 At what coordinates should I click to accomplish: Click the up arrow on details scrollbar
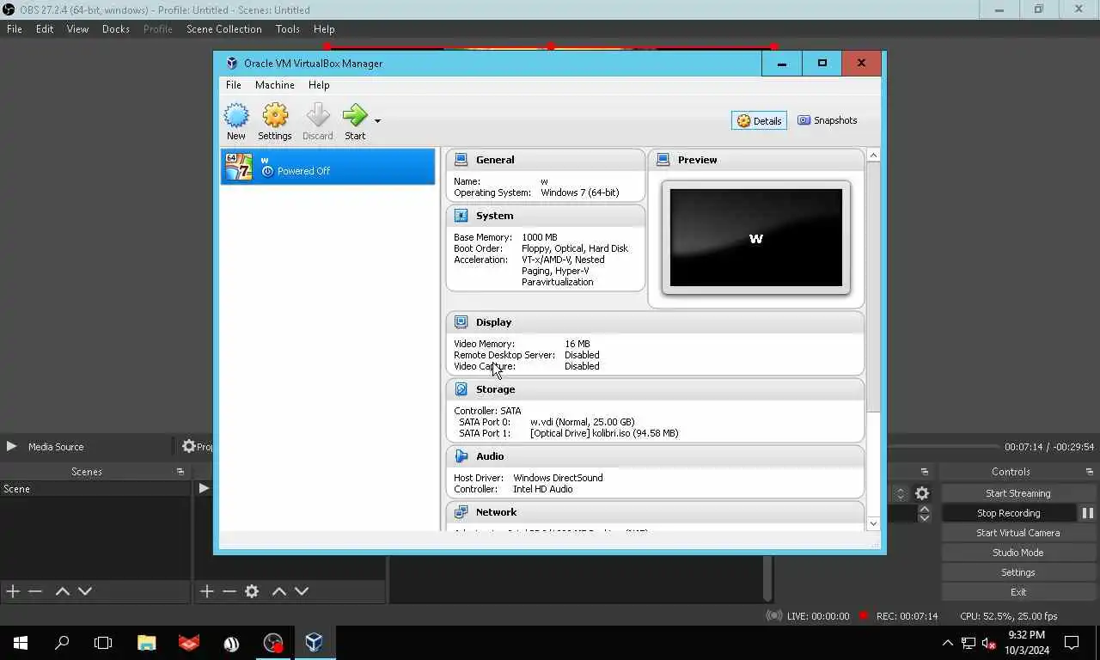[x=873, y=156]
